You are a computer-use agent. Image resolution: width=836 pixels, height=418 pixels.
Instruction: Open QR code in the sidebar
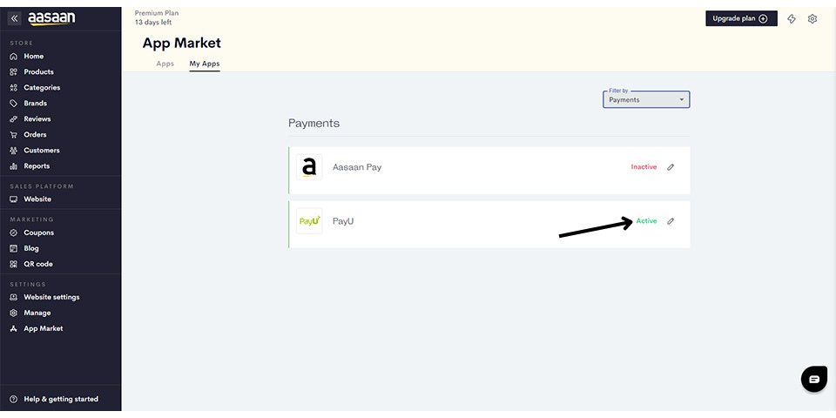(x=38, y=264)
